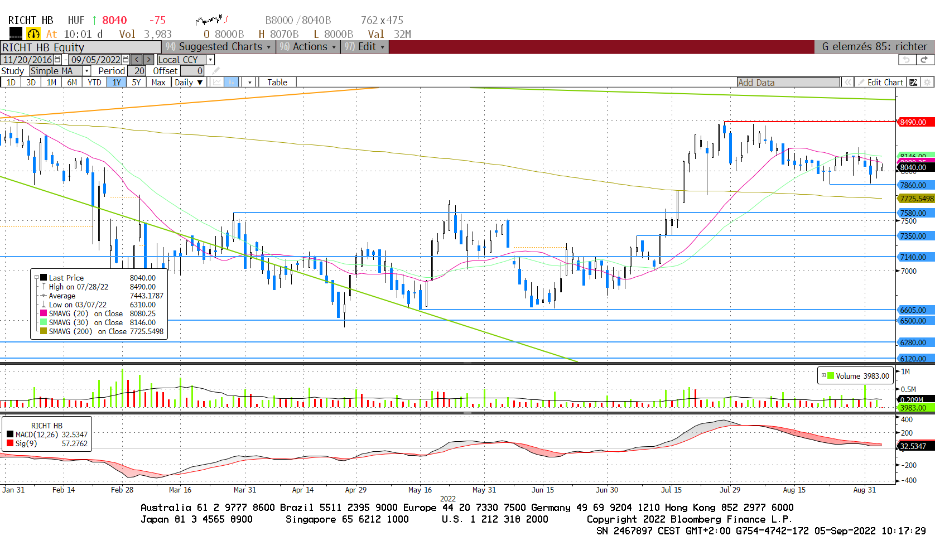Open the Suggested Charts dropdown
The width and height of the screenshot is (935, 555).
pyautogui.click(x=219, y=47)
